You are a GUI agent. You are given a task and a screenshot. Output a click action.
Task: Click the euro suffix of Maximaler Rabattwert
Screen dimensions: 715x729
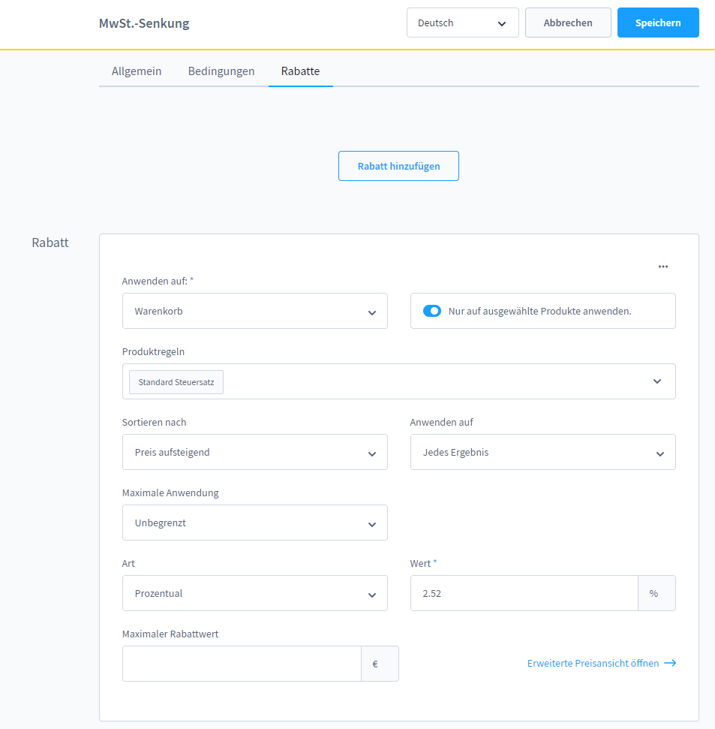[x=380, y=664]
